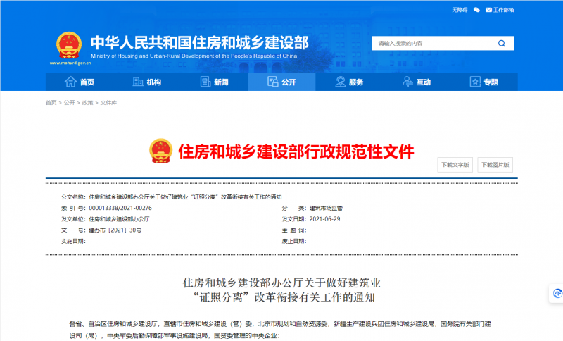Select the 公开 navigation tab
The height and width of the screenshot is (341, 563).
coord(281,82)
